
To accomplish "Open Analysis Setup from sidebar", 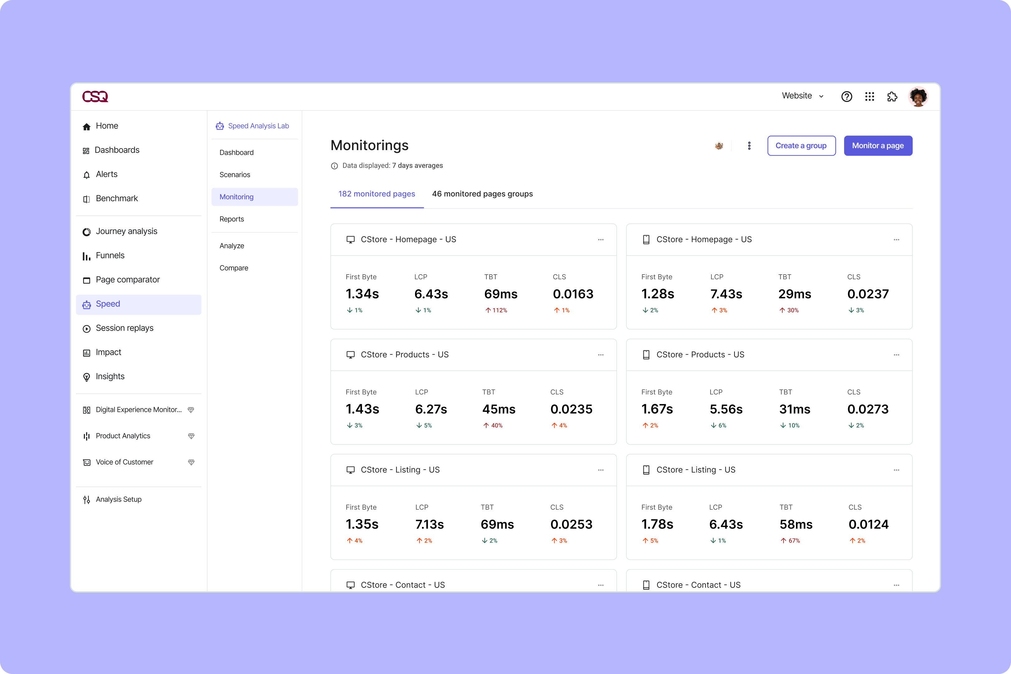I will coord(118,499).
